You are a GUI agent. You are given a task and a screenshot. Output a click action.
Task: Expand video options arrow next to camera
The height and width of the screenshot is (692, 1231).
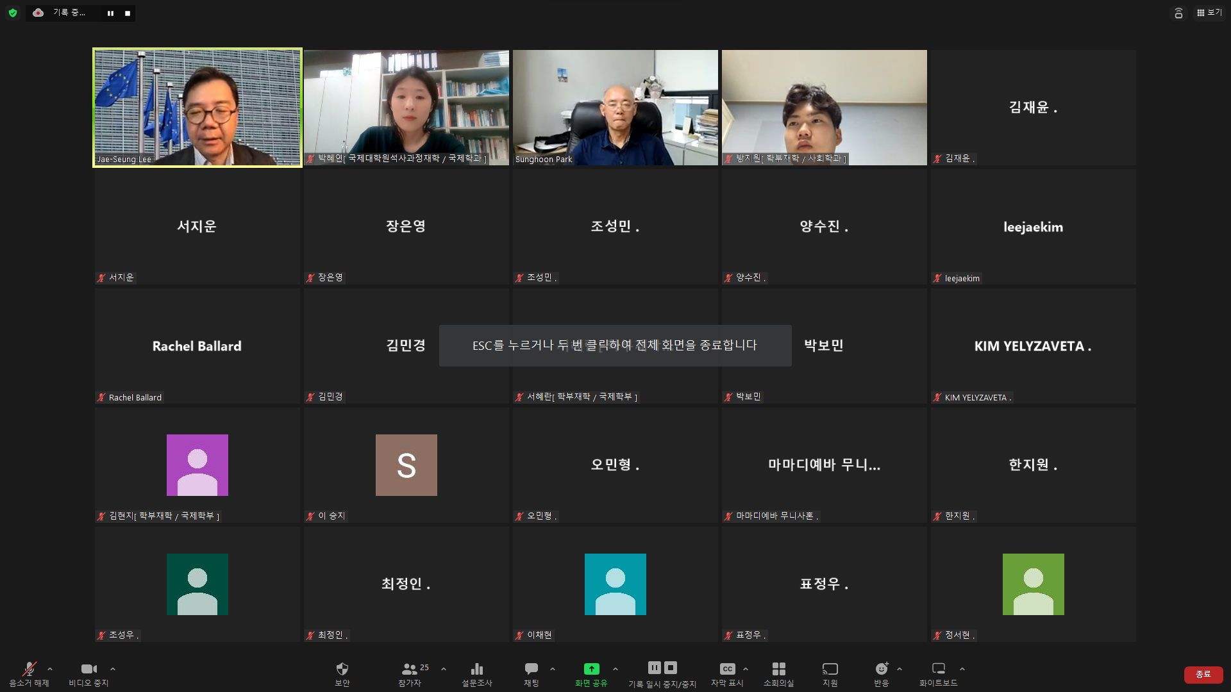point(113,669)
